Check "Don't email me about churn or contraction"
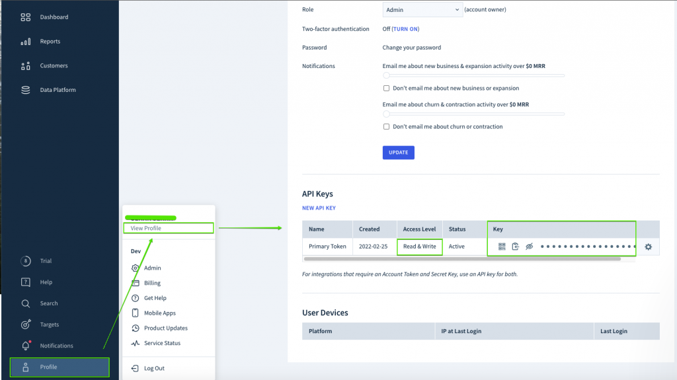677x380 pixels. point(387,127)
